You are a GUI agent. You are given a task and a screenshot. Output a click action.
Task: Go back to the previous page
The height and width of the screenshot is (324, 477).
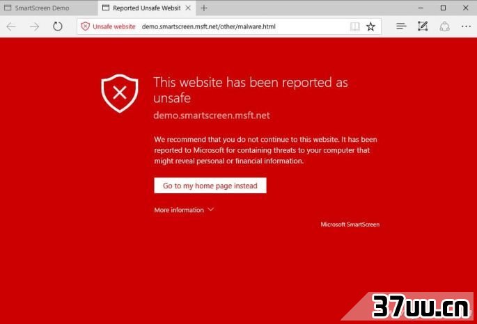tap(11, 26)
